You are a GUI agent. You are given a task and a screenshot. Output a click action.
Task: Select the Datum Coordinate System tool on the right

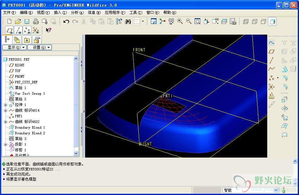271,87
